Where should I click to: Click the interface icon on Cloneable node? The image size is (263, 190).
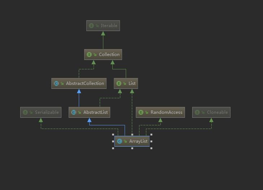click(x=197, y=112)
